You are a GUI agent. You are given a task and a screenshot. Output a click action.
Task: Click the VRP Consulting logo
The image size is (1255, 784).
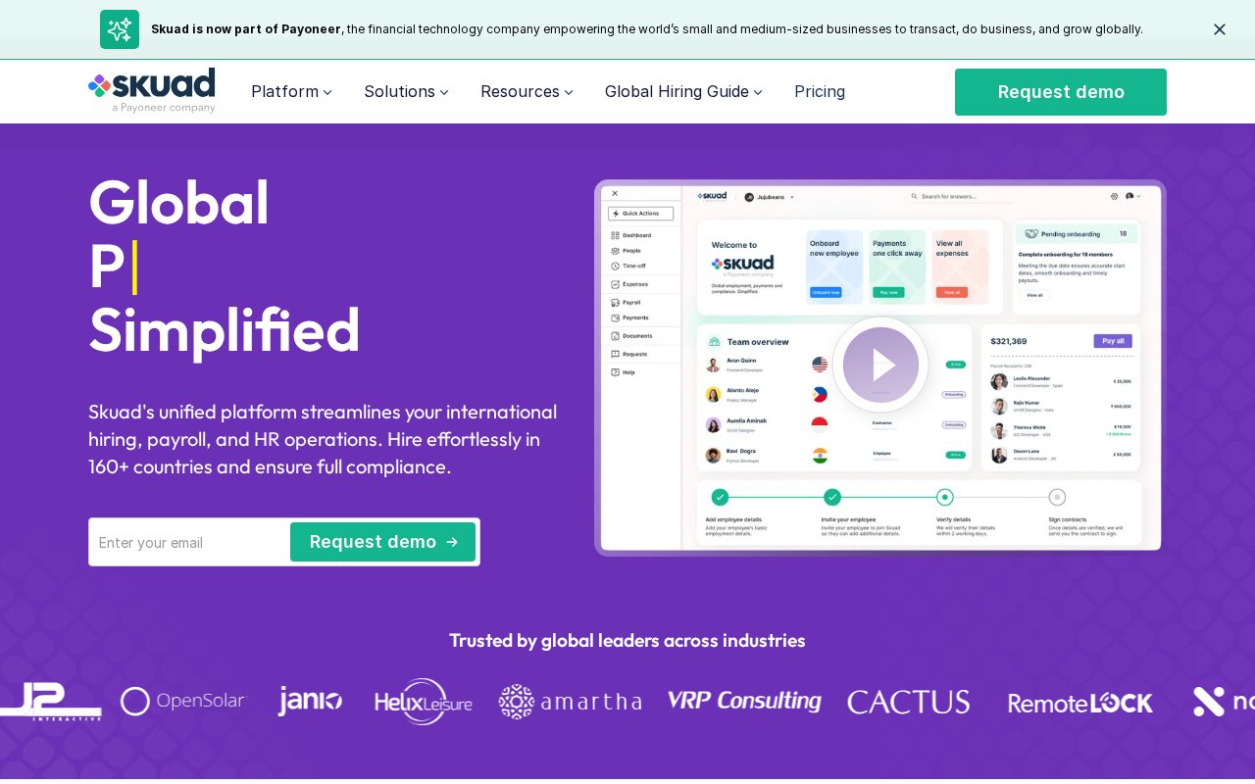click(744, 701)
